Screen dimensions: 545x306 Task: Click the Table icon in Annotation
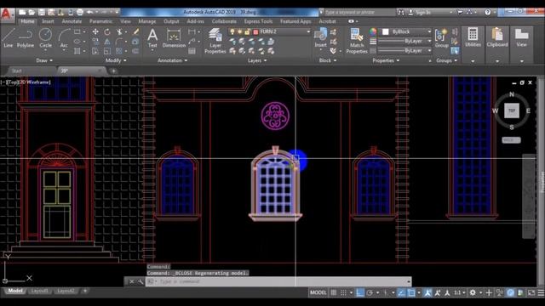192,51
